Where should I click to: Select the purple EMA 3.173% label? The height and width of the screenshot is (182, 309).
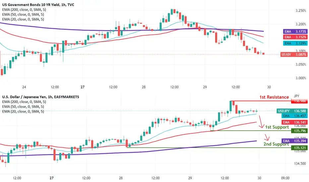pos(295,31)
